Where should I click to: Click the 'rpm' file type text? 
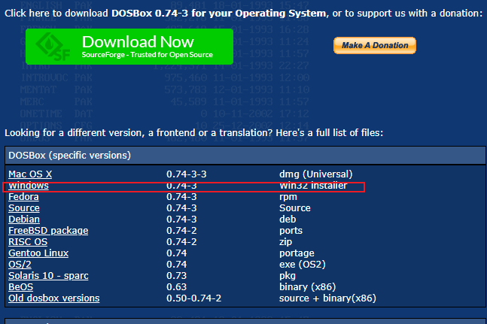[x=288, y=197]
